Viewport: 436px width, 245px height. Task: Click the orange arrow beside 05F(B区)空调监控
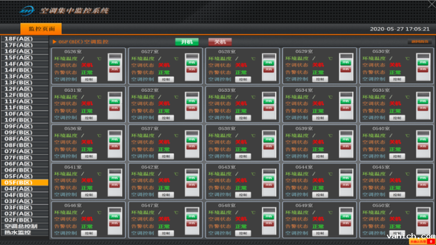coord(55,42)
